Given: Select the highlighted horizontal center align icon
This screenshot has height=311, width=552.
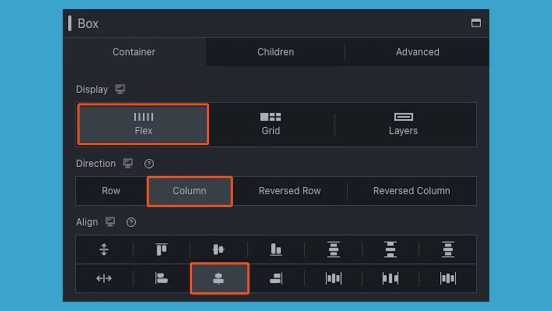Looking at the screenshot, I should (x=219, y=279).
